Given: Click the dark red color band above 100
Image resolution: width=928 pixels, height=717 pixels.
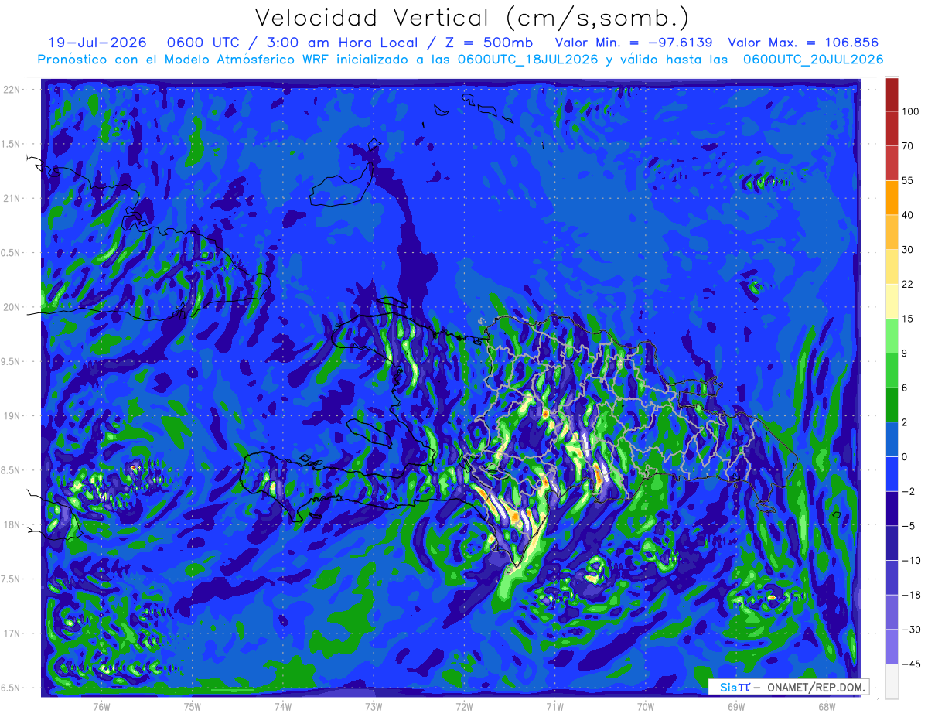Looking at the screenshot, I should (x=892, y=95).
